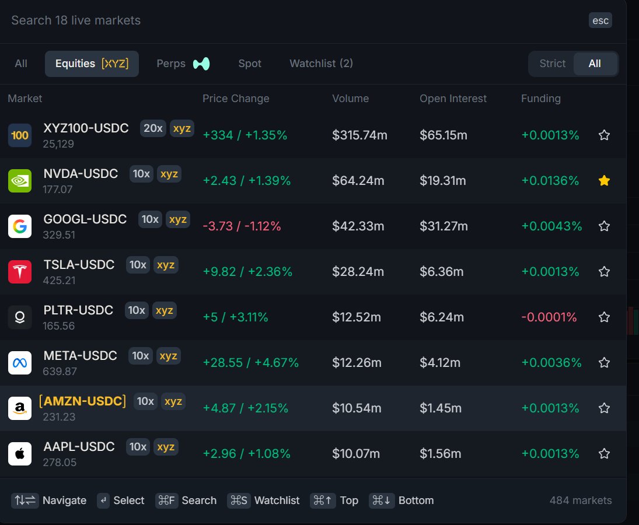Select the PLTR-USDC market name

pos(78,310)
